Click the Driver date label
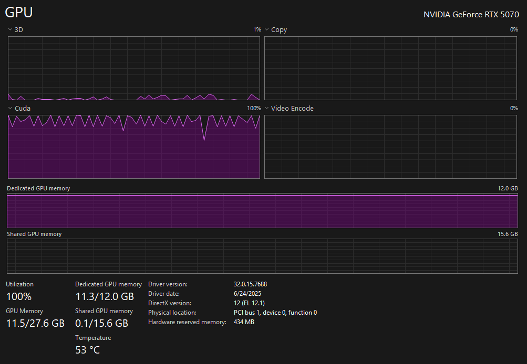The width and height of the screenshot is (527, 364). (x=164, y=294)
